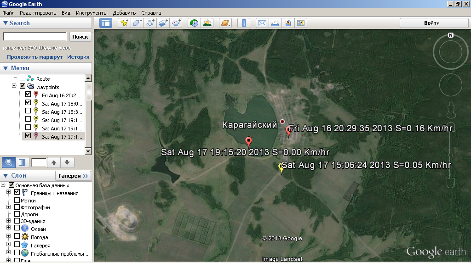
Task: Open the Добавить menu
Action: (x=124, y=13)
